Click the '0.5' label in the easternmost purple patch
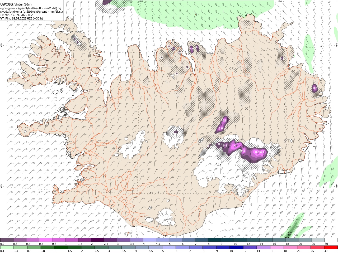The width and height of the screenshot is (338, 253). (x=315, y=88)
